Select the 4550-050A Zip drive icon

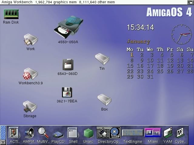click(x=69, y=27)
